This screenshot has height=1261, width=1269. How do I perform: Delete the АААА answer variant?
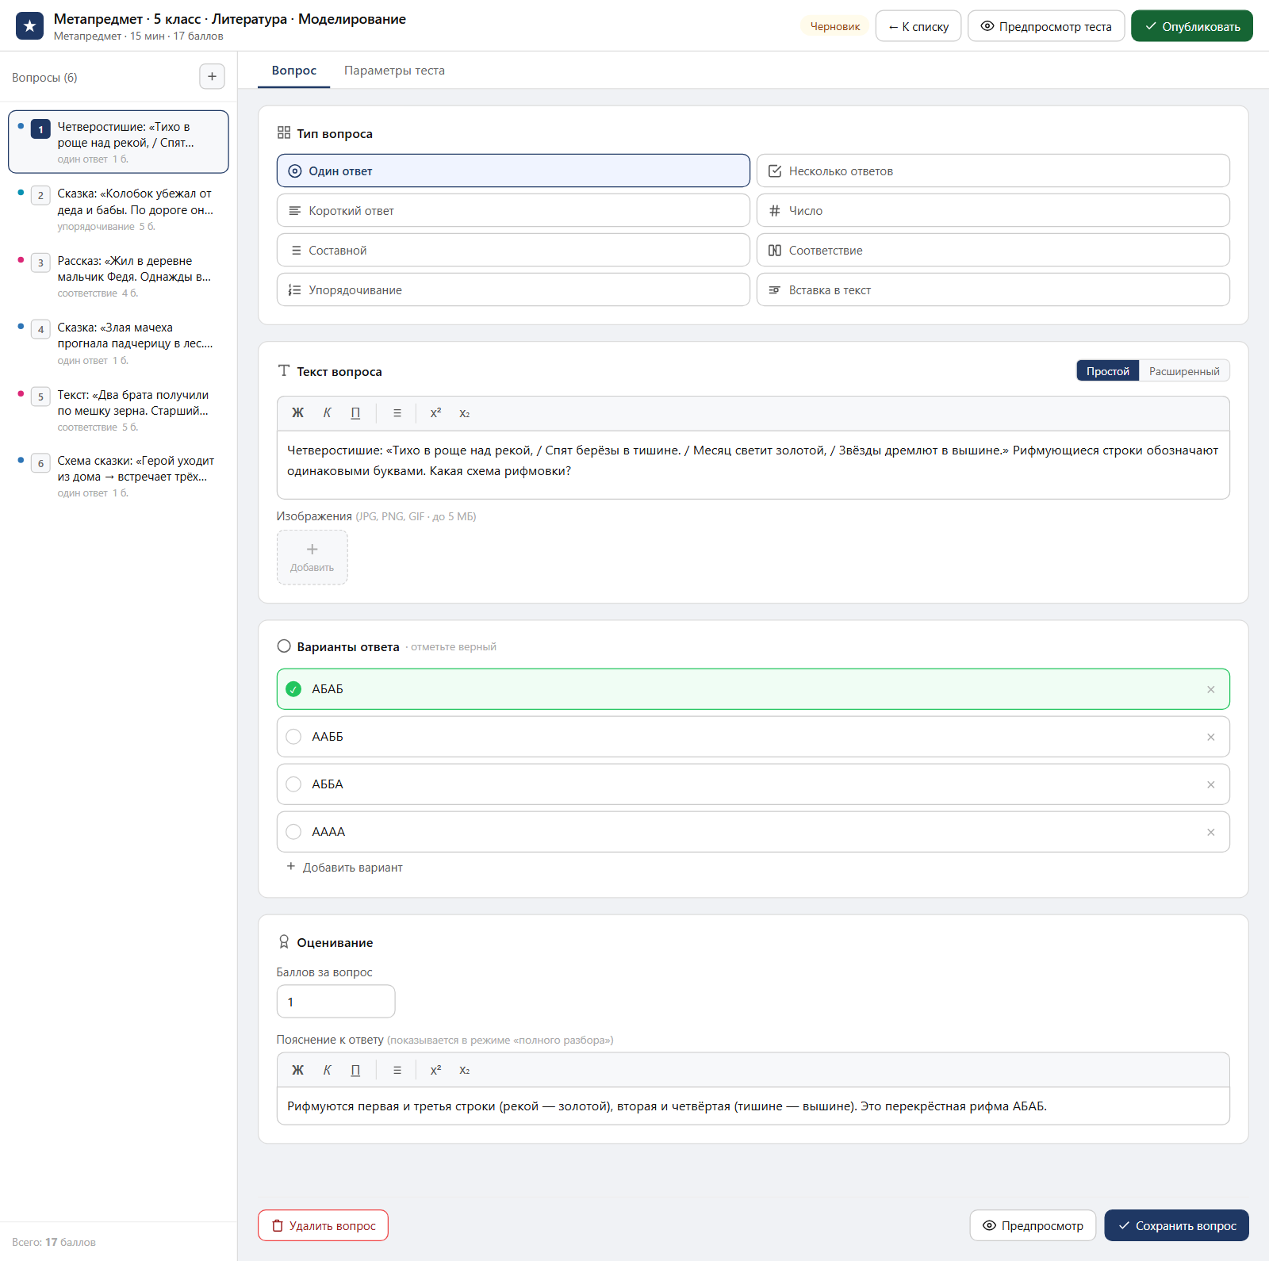(1211, 832)
